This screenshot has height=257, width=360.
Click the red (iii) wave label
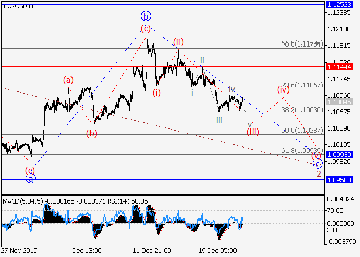pos(253,132)
